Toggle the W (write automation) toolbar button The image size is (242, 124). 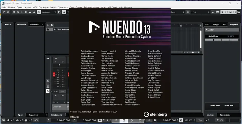point(30,12)
